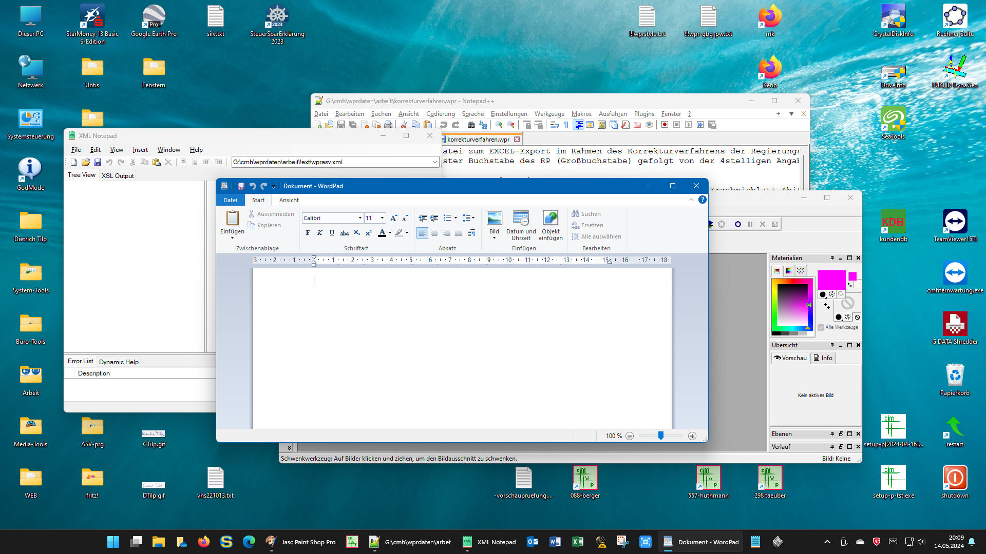The image size is (986, 554).
Task: Open the XSL Output tab
Action: pos(117,175)
